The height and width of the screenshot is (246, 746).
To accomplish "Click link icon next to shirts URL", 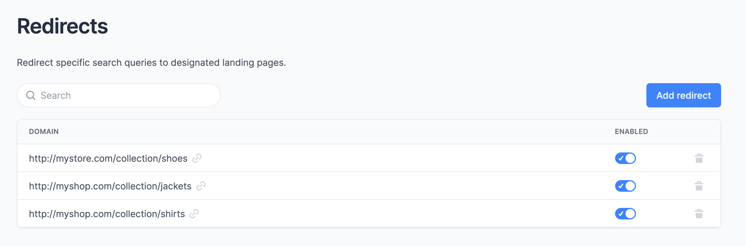I will tap(194, 214).
